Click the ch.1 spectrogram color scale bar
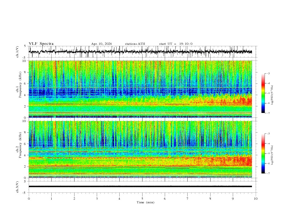The height and width of the screenshot is (223, 288). click(x=263, y=93)
